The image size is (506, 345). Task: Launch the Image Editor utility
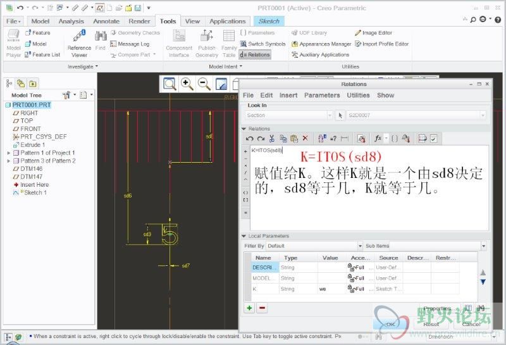pos(373,33)
